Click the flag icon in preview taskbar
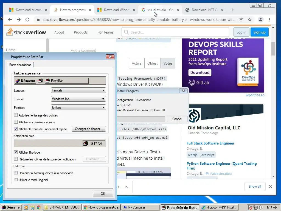281x211 pixels. click(40, 81)
